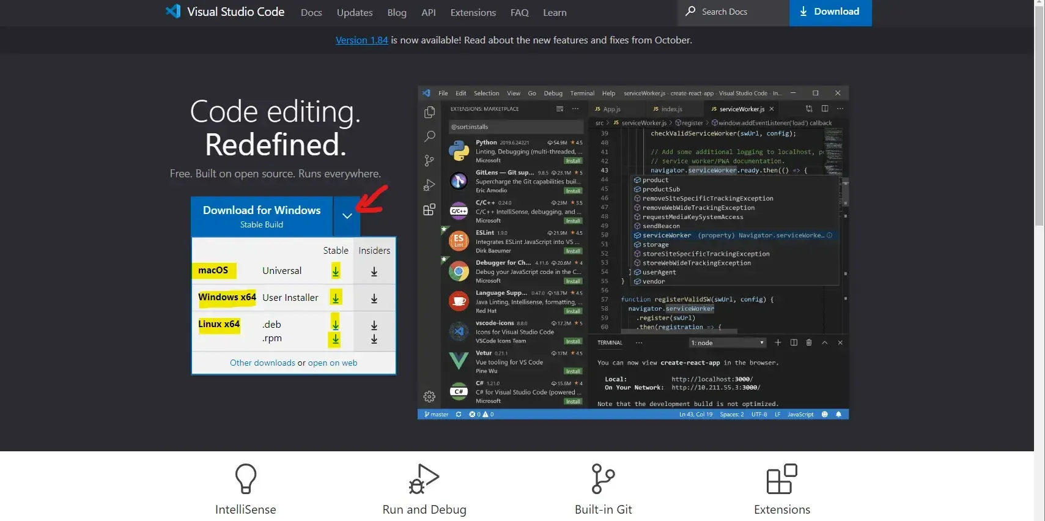1045x521 pixels.
Task: Download Linux .rpm Insiders package
Action: (374, 339)
